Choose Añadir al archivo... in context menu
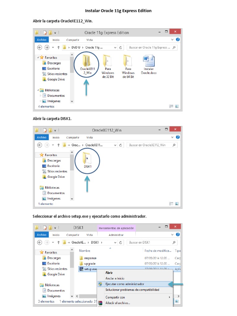This screenshot has width=237, height=316. click(x=118, y=303)
